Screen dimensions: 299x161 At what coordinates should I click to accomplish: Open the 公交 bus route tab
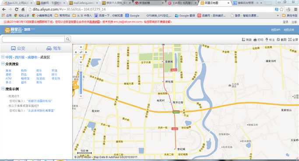coord(18,49)
